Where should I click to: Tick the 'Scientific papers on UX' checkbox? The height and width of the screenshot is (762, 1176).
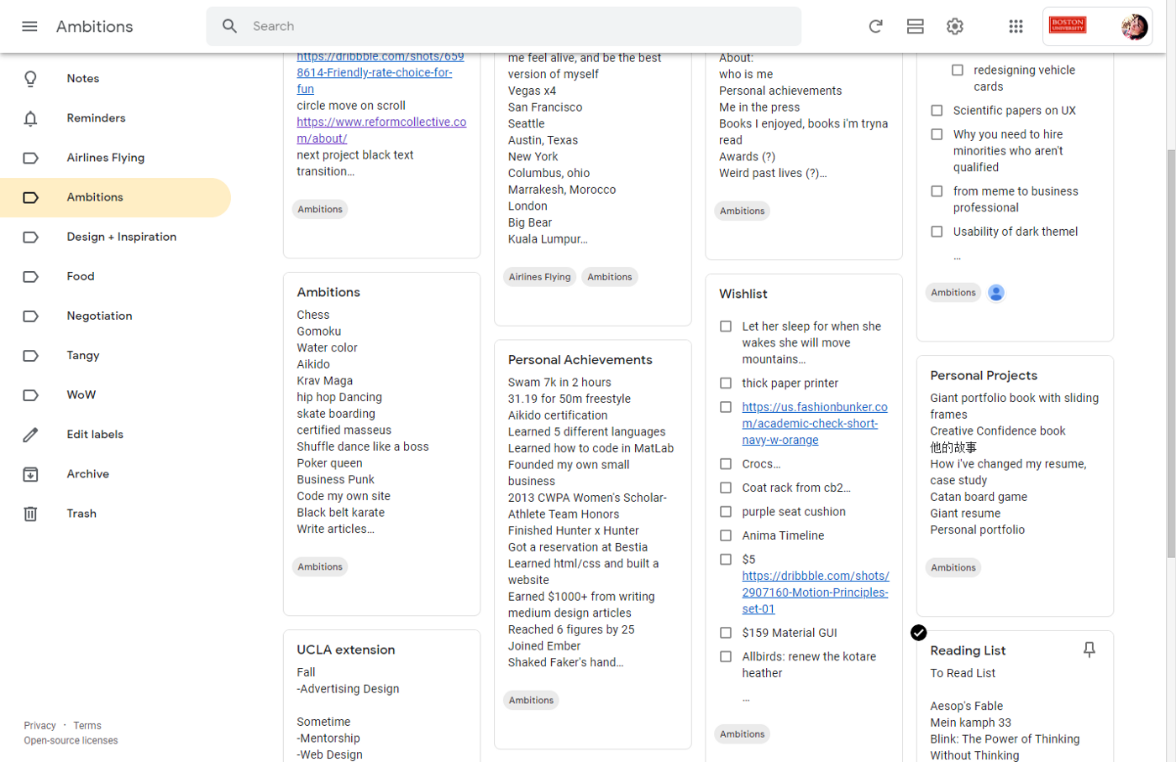(x=937, y=111)
